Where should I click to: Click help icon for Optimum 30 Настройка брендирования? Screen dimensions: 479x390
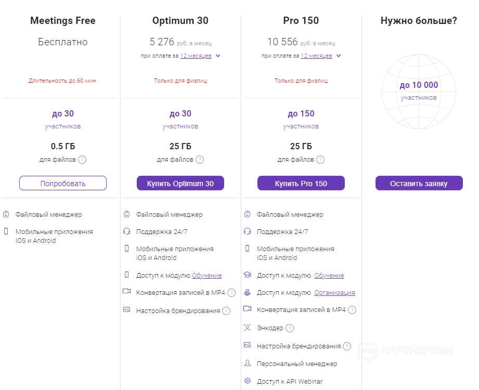click(x=226, y=311)
